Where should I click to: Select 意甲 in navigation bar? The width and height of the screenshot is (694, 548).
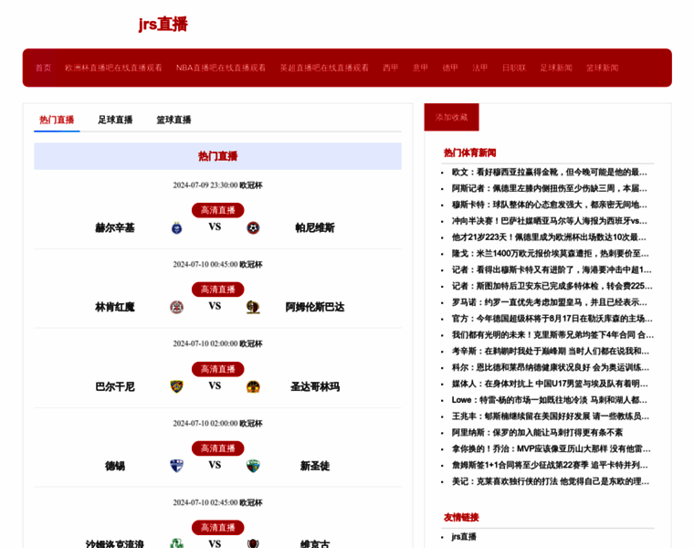click(x=420, y=68)
